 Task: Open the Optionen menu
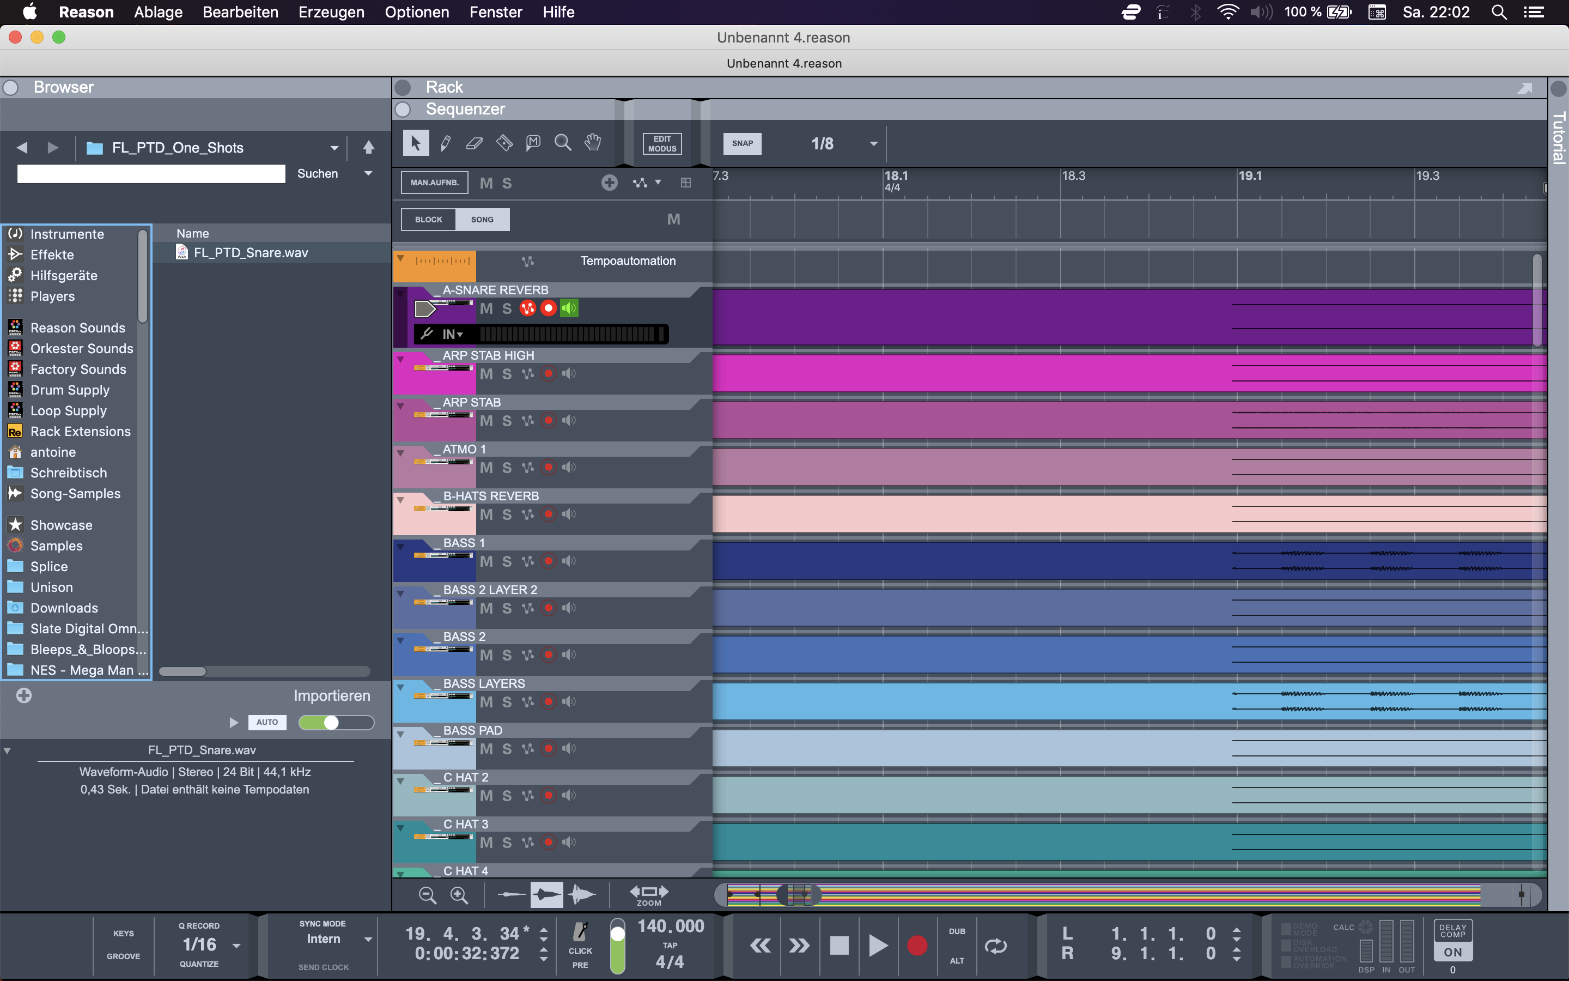pos(417,13)
